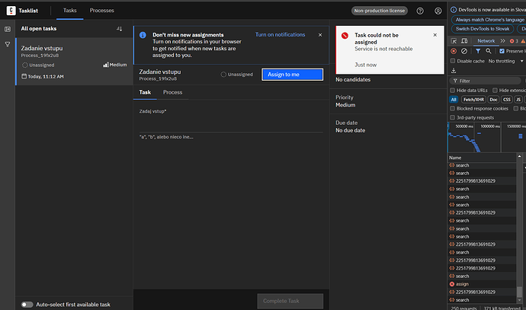Open the No throttling dropdown
526x310 pixels.
[505, 61]
